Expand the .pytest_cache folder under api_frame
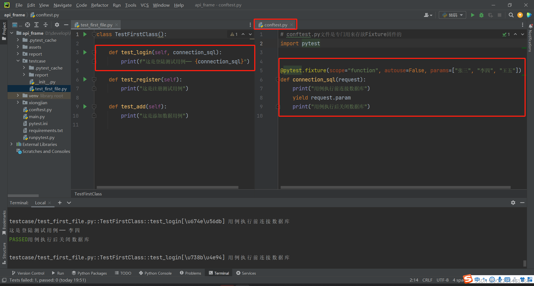Viewport: 534px width, 286px height. coord(18,40)
